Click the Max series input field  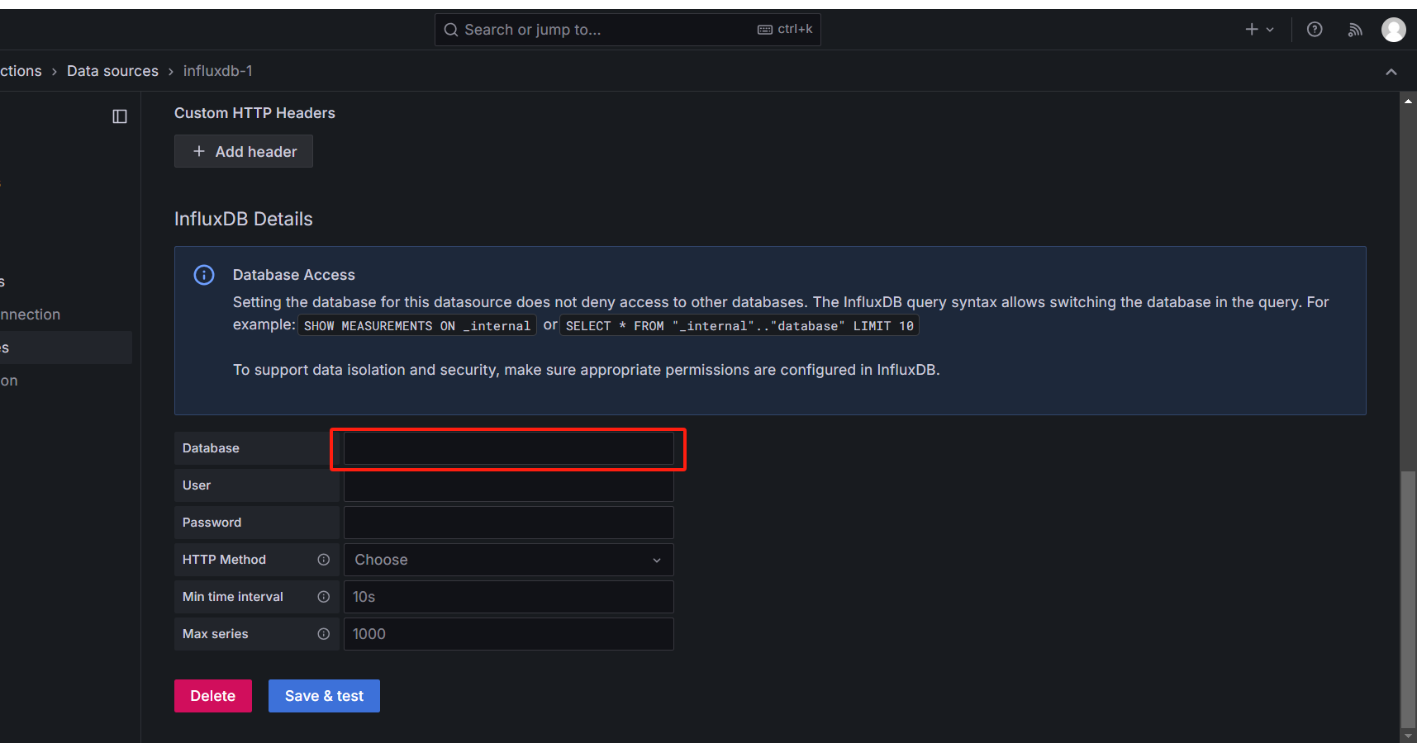pos(509,634)
